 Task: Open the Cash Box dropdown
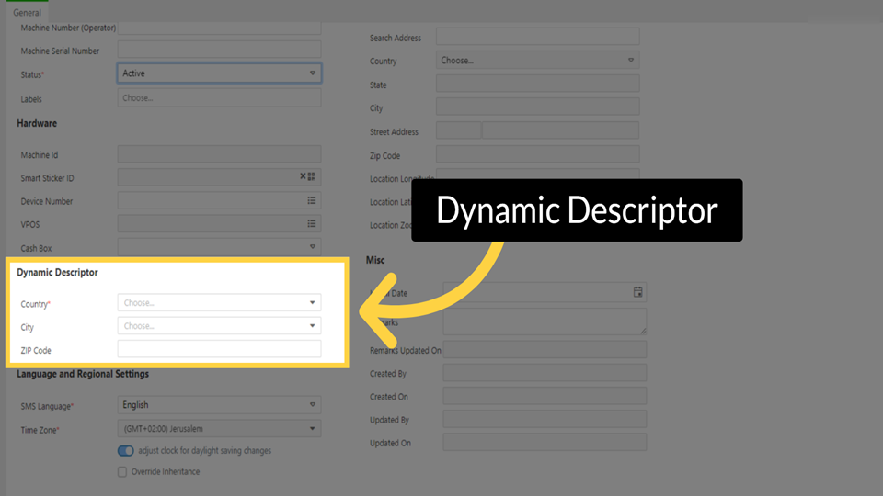tap(313, 246)
